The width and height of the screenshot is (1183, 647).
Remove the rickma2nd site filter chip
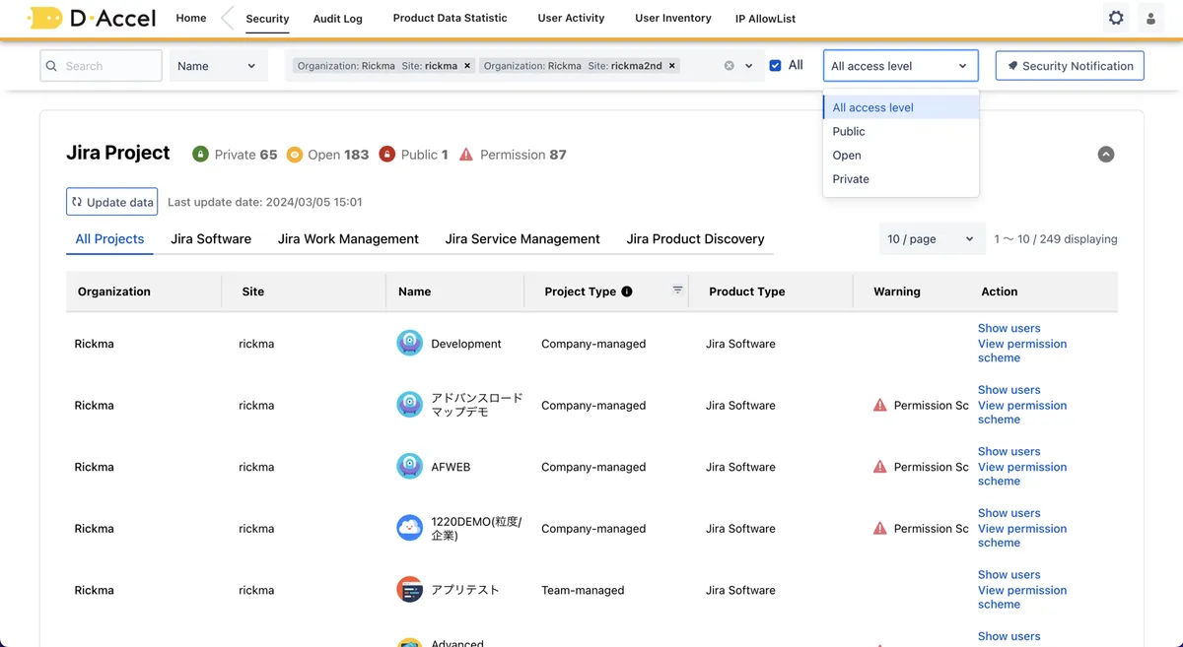pos(672,66)
